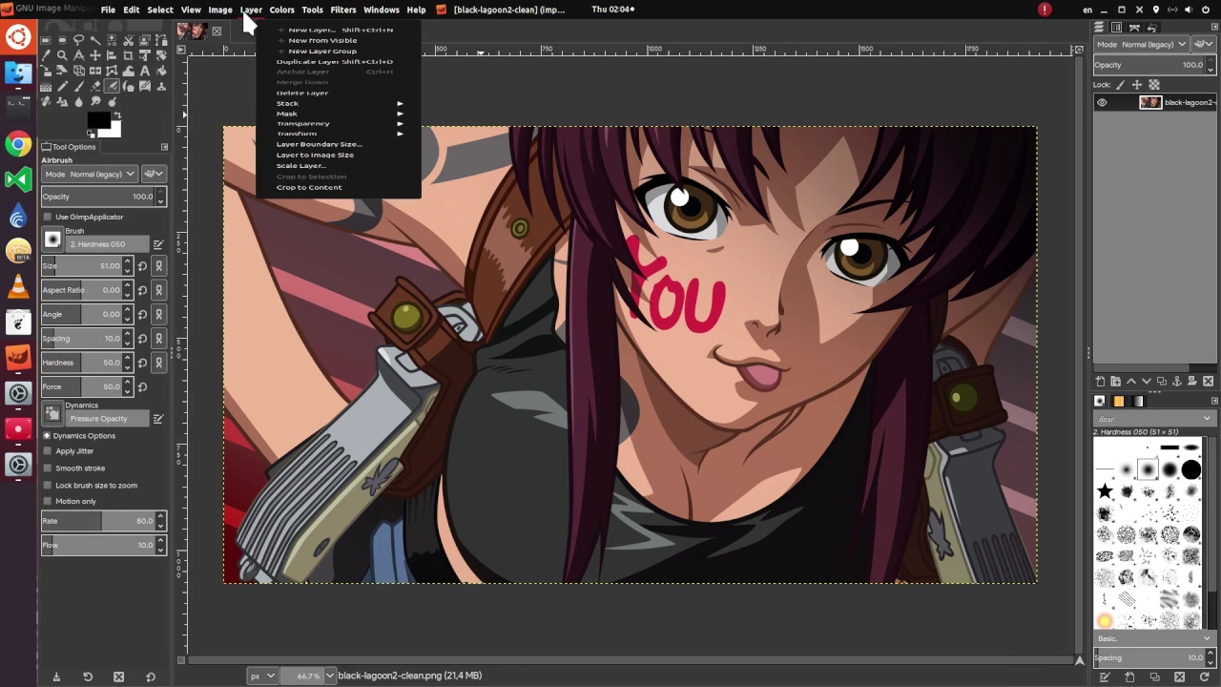This screenshot has width=1221, height=687.
Task: Choose New from Visible in Layer menu
Action: [x=322, y=40]
